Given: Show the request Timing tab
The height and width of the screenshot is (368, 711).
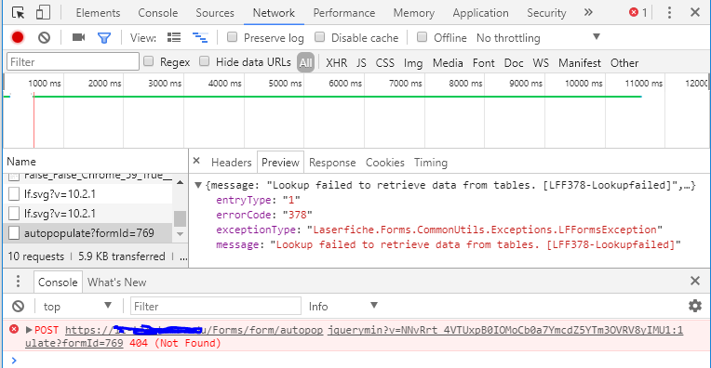Looking at the screenshot, I should coord(431,163).
